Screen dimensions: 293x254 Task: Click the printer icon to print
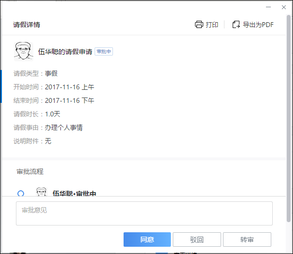[x=199, y=25]
